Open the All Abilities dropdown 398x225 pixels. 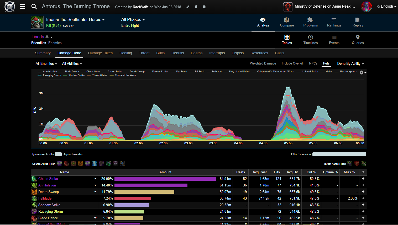click(72, 64)
